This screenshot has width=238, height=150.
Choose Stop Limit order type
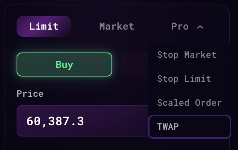click(184, 79)
